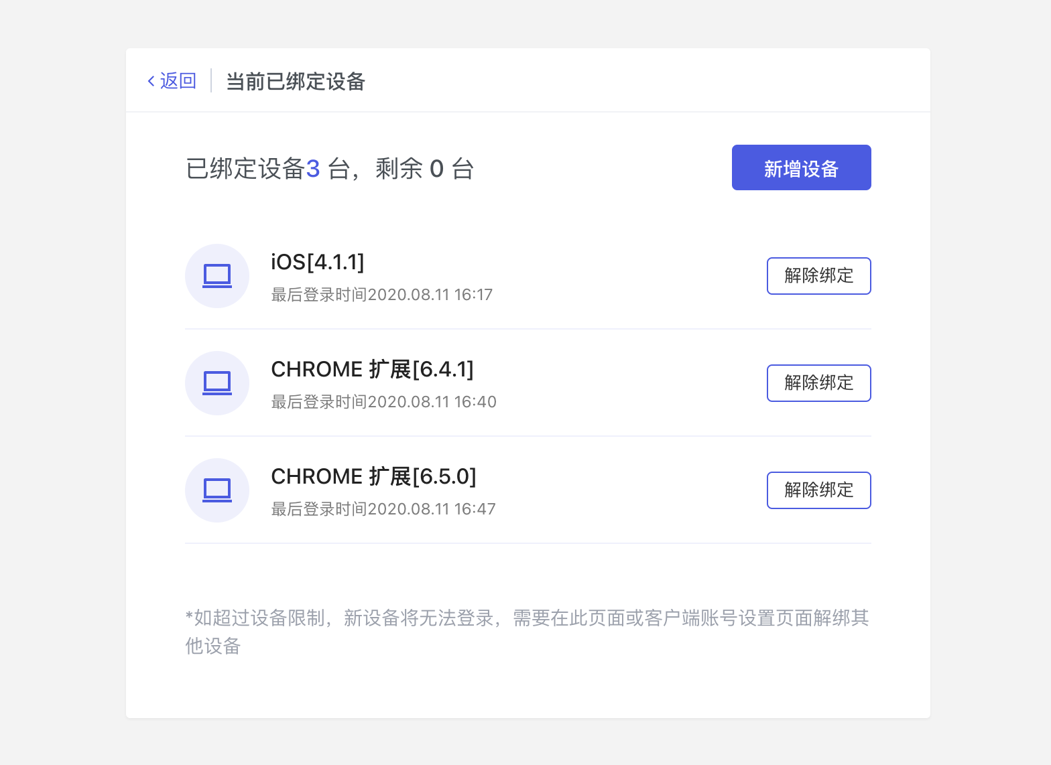The image size is (1051, 765).
Task: Select the iOS[4.1.1] device name
Action: click(x=317, y=262)
